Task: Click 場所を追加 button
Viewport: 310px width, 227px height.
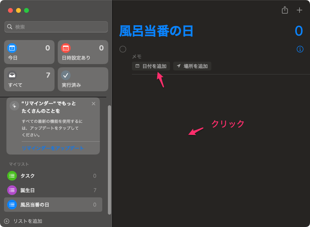Action: 192,66
